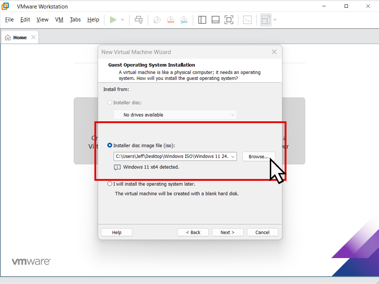Dismiss the wizard with Cancel
The image size is (379, 284).
(262, 232)
